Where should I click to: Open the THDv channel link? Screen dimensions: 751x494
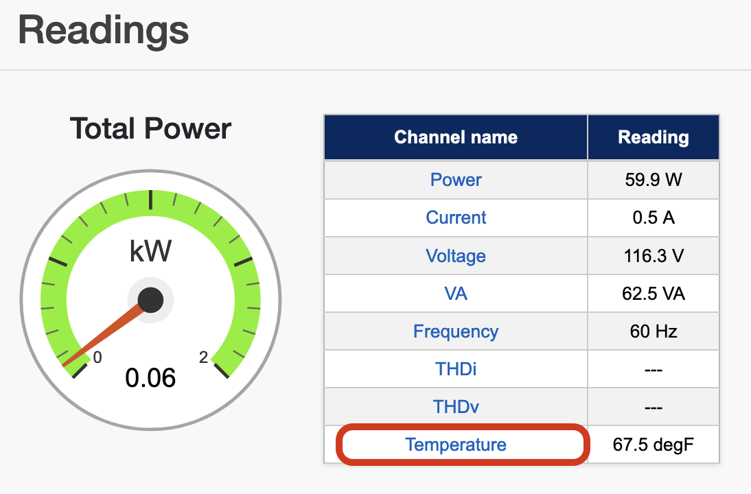tap(456, 407)
